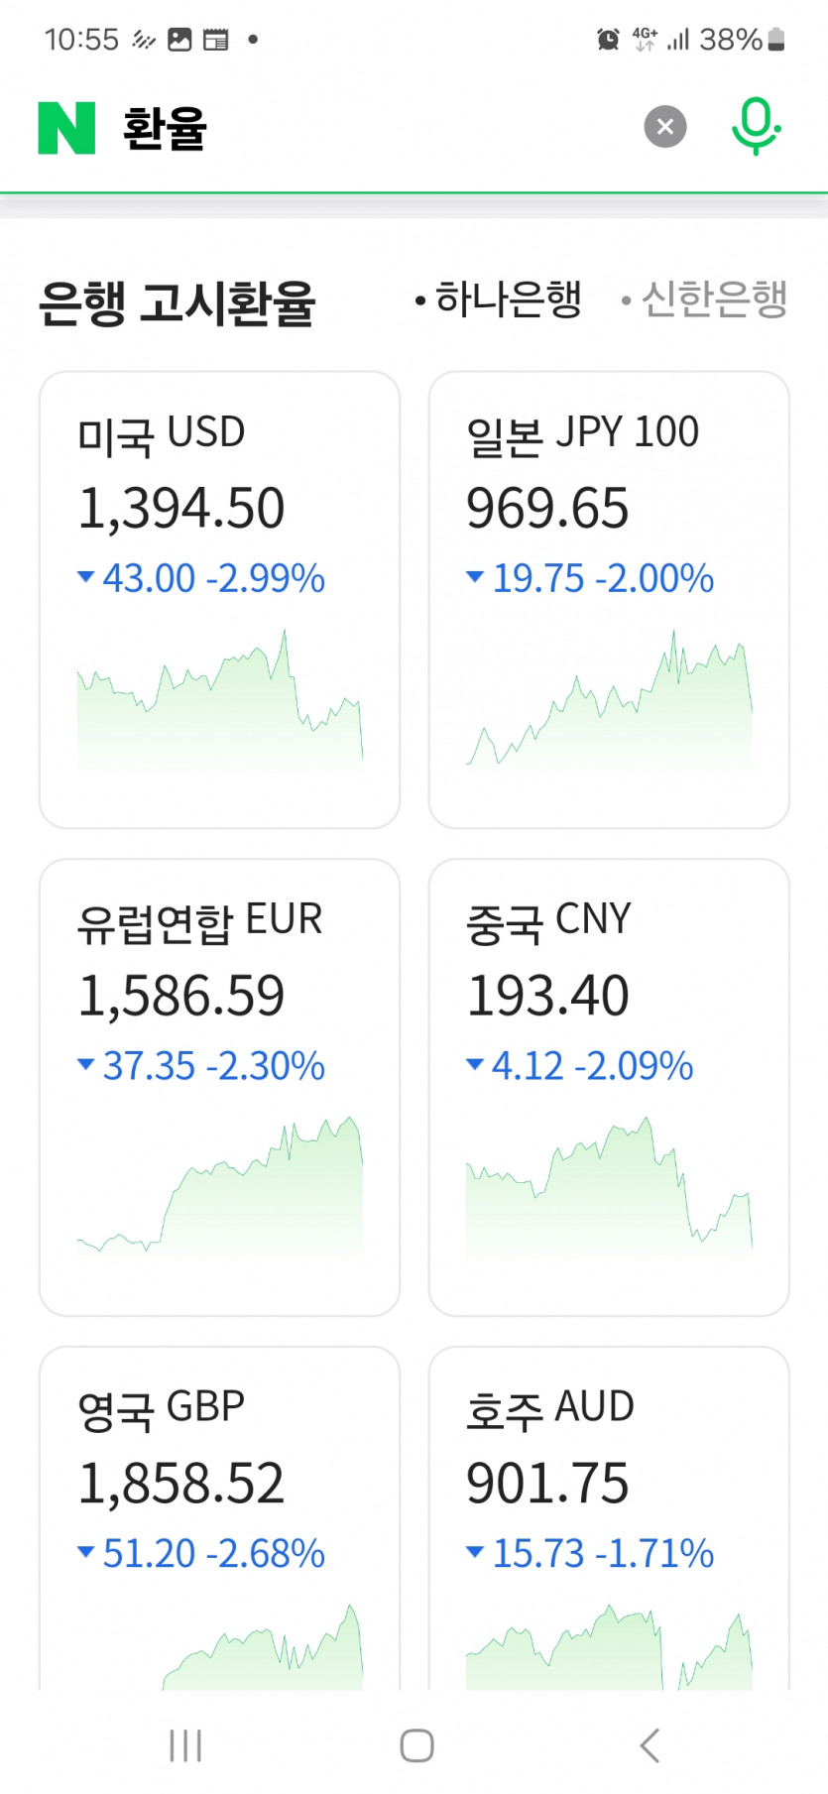Start voice search with microphone icon
The height and width of the screenshot is (1794, 828).
coord(756,126)
